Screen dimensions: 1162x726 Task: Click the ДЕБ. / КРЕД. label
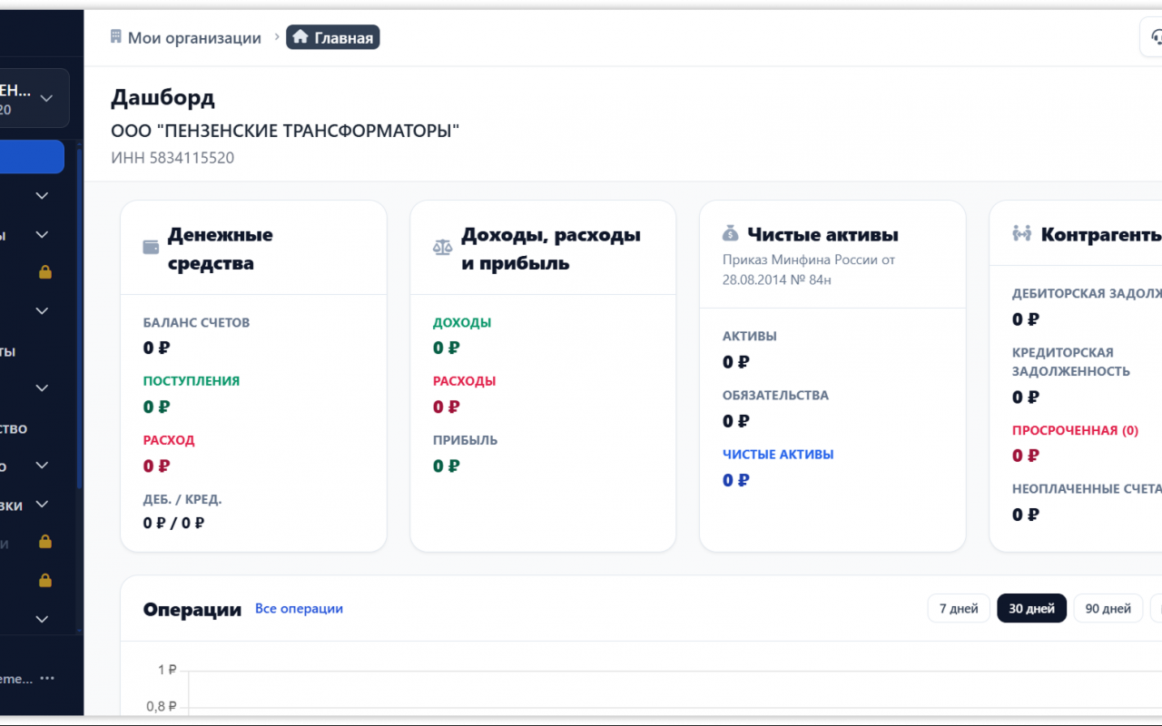(182, 499)
